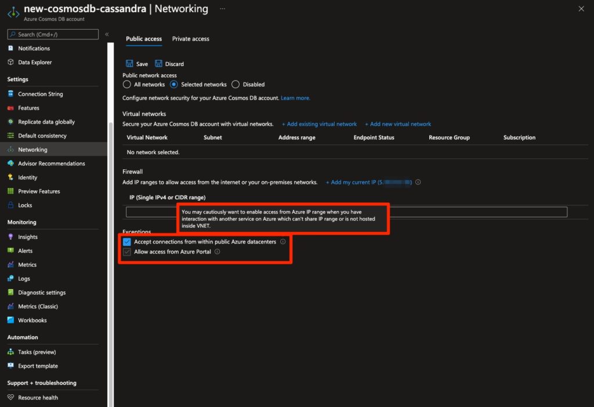
Task: Click the Save button label
Action: 142,64
